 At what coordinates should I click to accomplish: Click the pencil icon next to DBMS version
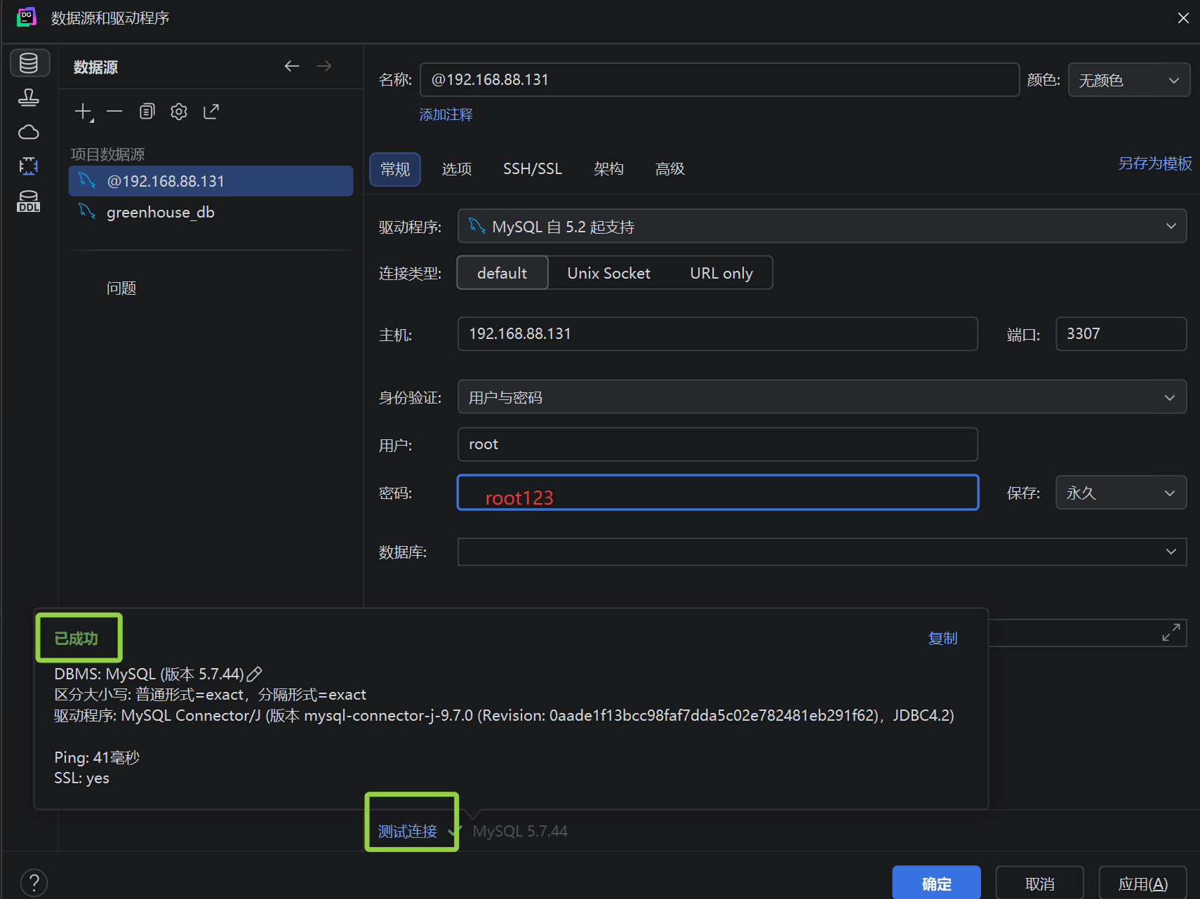click(x=255, y=674)
